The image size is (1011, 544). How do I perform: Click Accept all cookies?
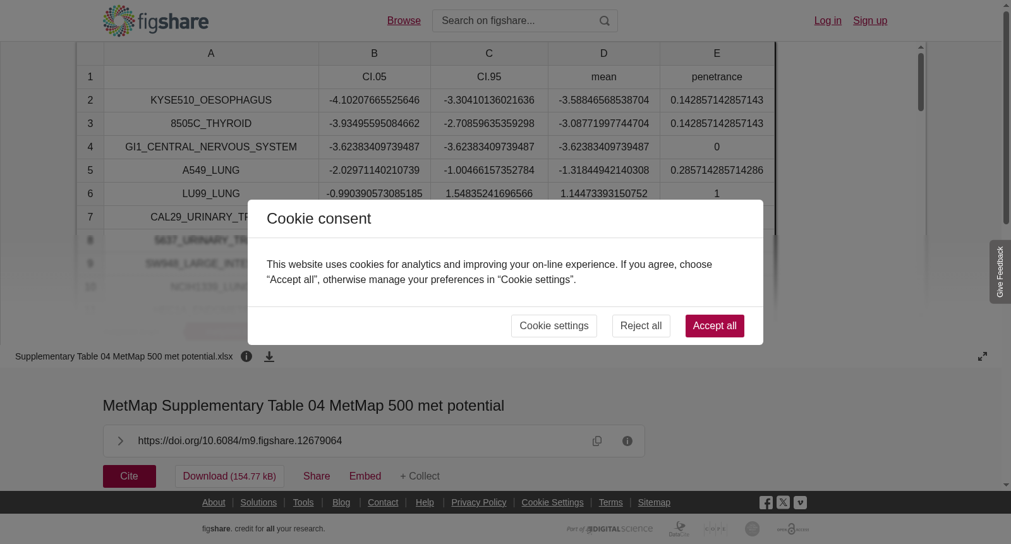715,326
